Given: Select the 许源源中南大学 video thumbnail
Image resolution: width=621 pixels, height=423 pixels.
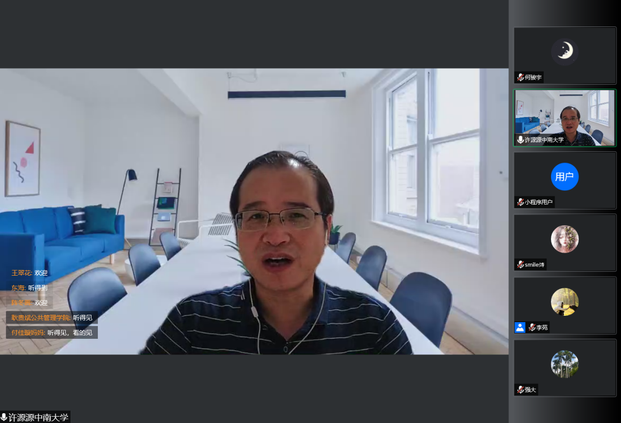Looking at the screenshot, I should pos(565,117).
